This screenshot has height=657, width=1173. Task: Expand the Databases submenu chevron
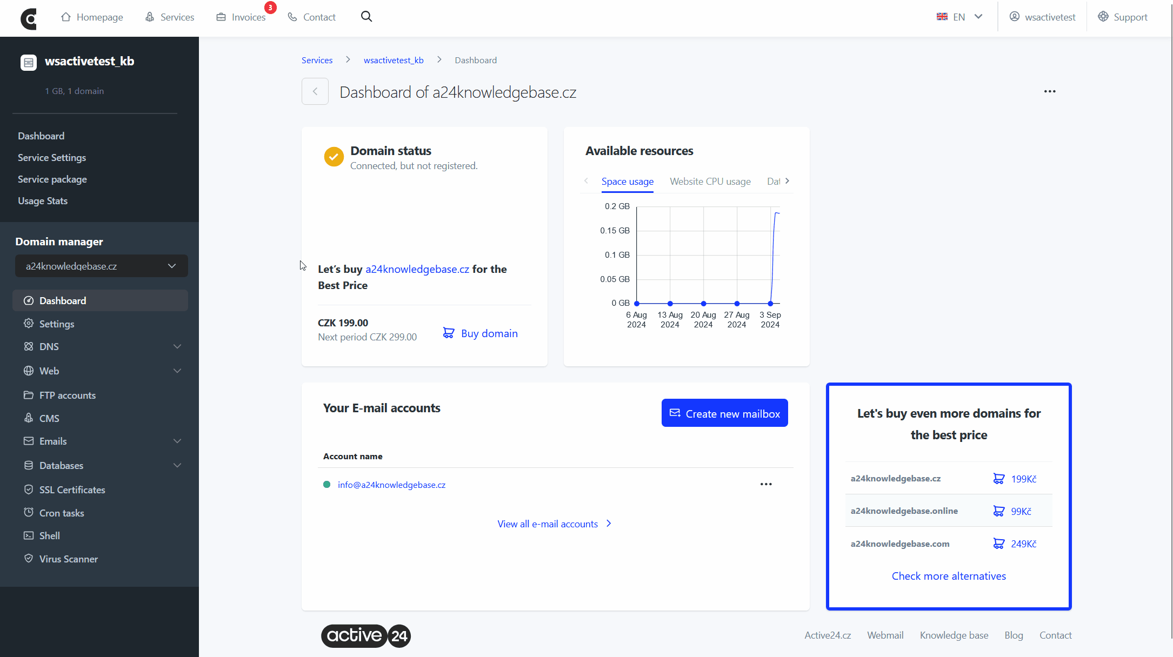177,465
